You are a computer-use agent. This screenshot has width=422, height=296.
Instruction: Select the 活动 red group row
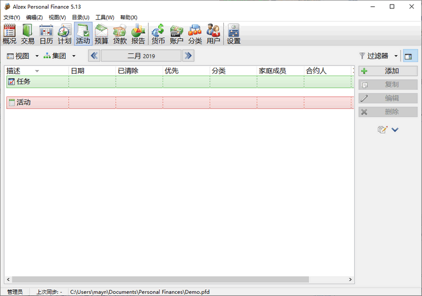coord(180,103)
